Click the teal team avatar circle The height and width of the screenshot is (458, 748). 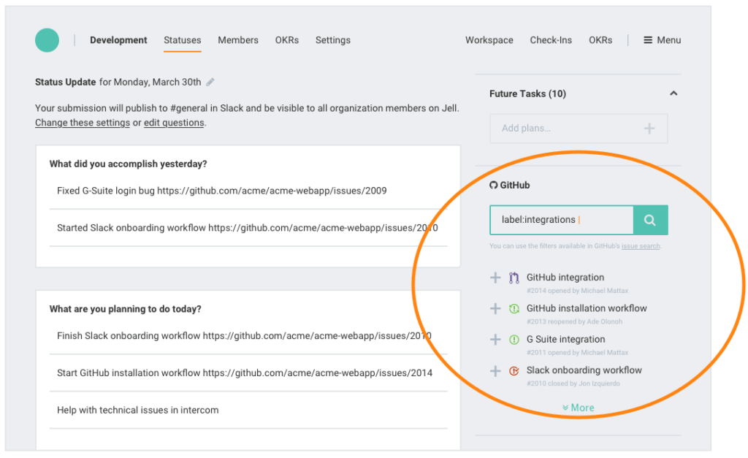[x=47, y=40]
